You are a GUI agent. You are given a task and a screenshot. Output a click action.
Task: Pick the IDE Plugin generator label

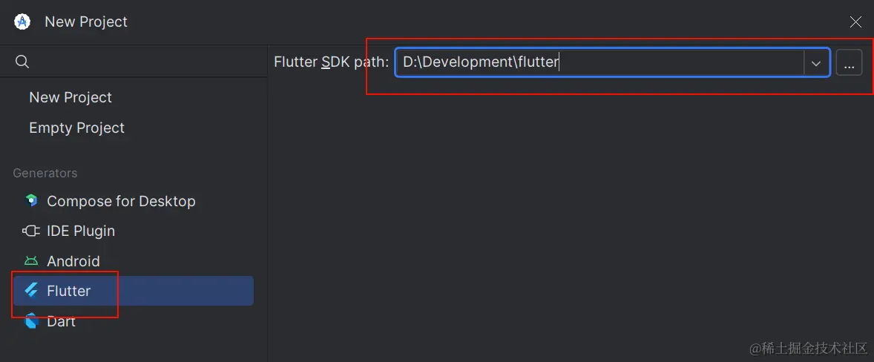point(81,231)
